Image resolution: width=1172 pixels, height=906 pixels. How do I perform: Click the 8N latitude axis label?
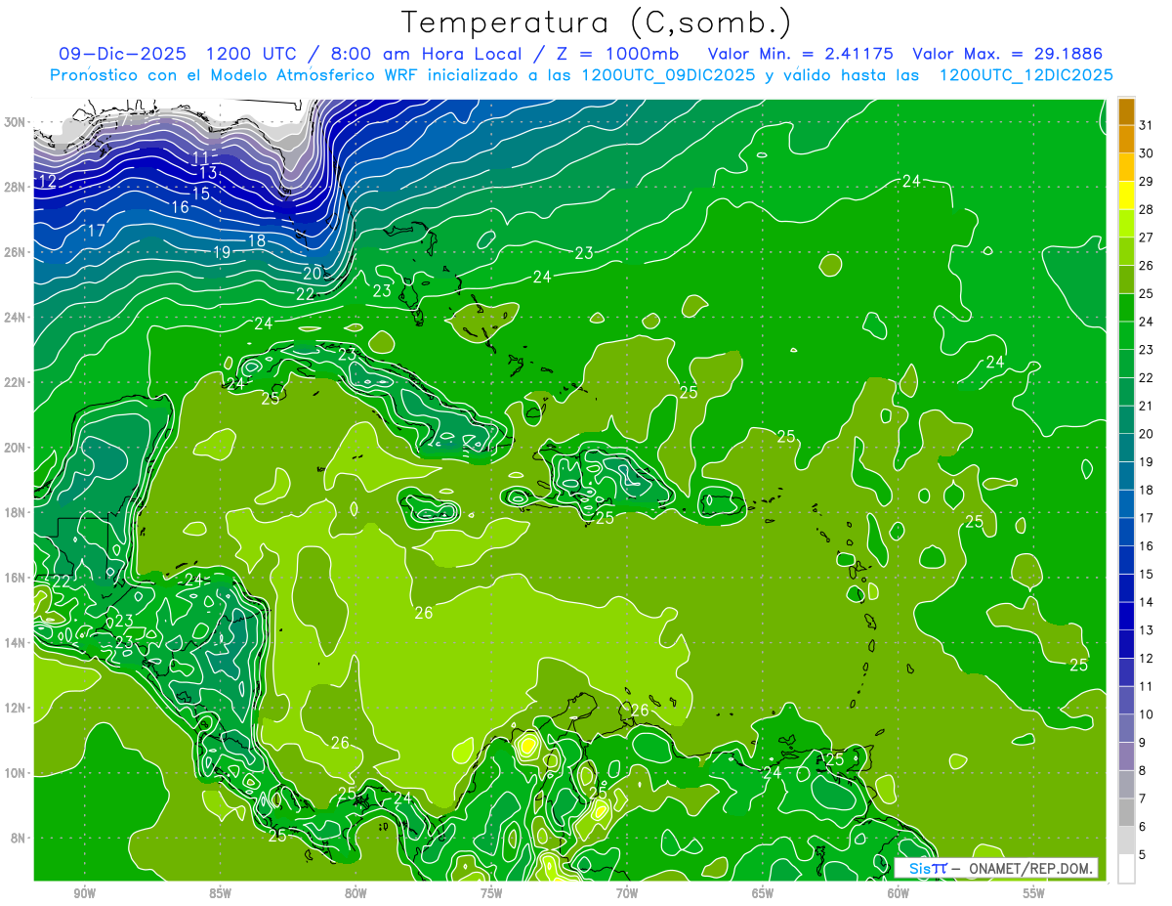[19, 839]
